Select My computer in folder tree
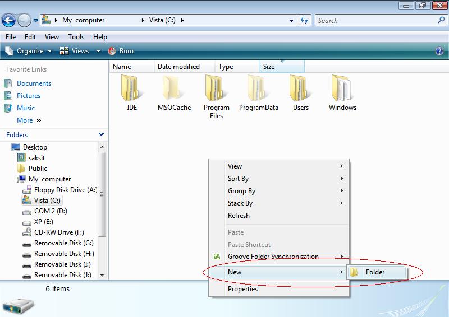 pyautogui.click(x=49, y=179)
